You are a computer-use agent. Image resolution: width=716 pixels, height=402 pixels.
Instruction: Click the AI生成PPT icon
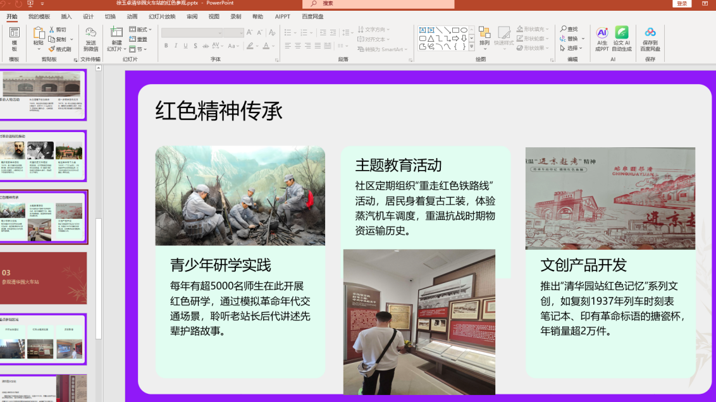[x=602, y=39]
